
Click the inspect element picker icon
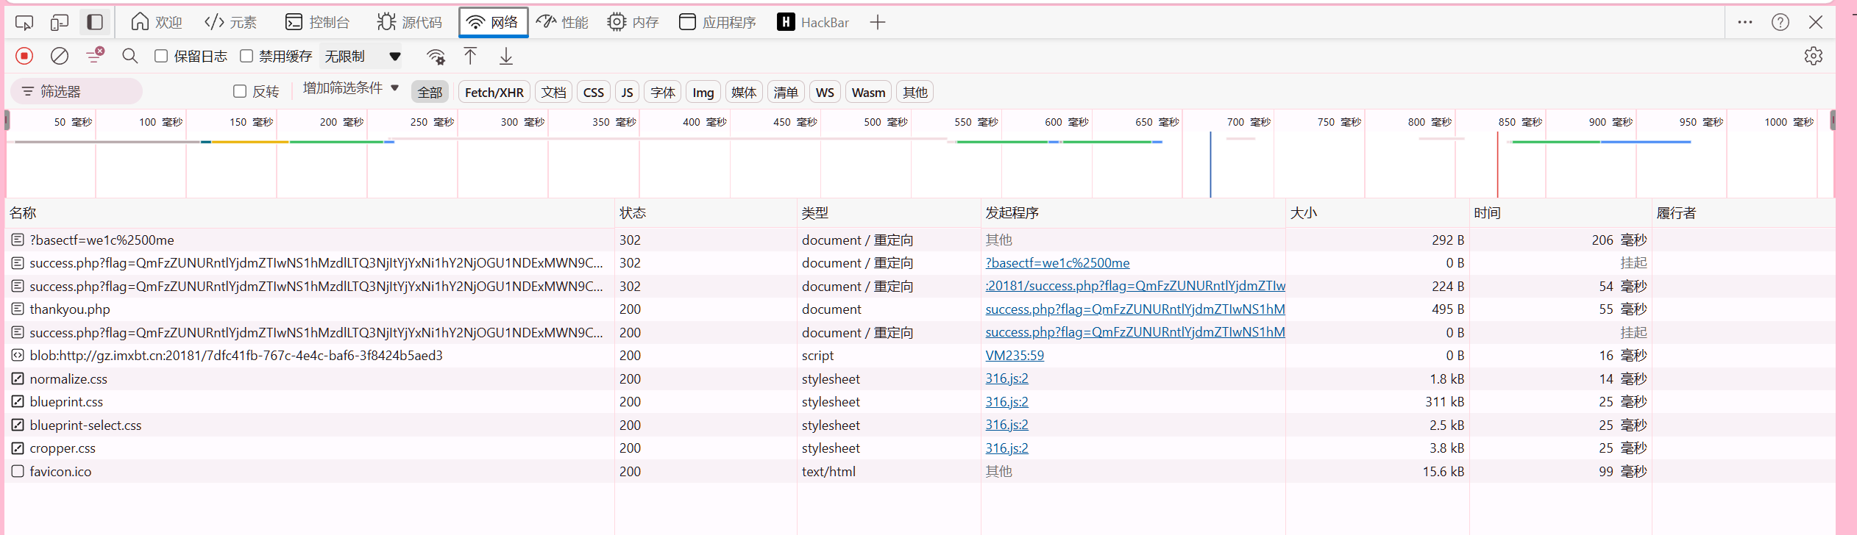point(24,22)
